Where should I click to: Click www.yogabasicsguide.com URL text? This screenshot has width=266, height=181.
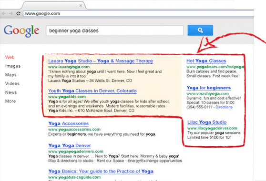point(74,177)
